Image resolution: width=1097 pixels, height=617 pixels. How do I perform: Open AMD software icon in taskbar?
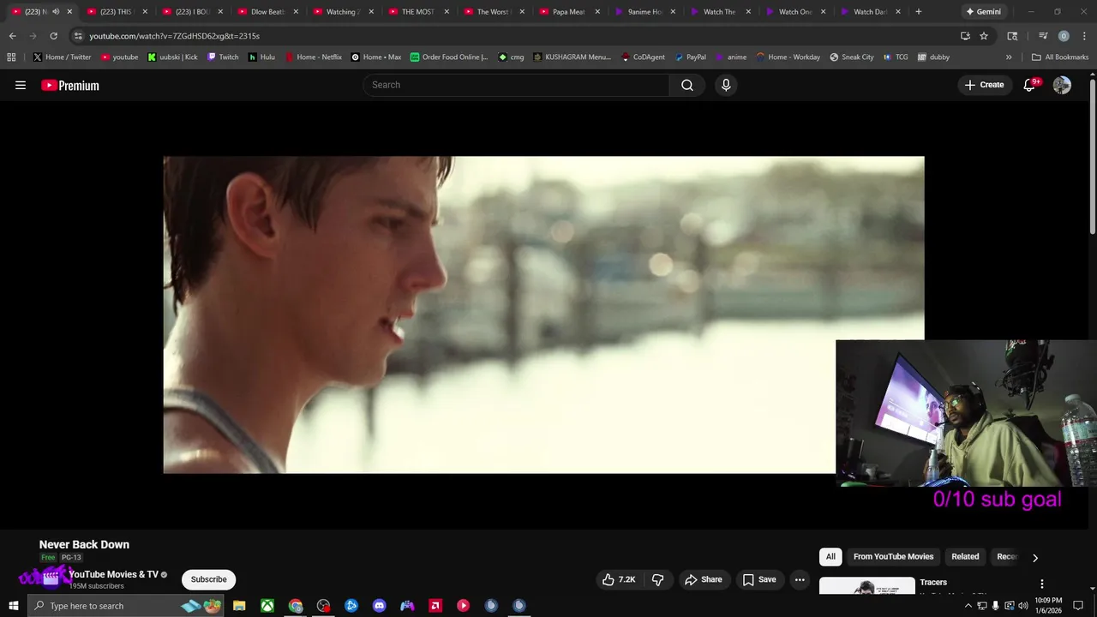(x=435, y=606)
